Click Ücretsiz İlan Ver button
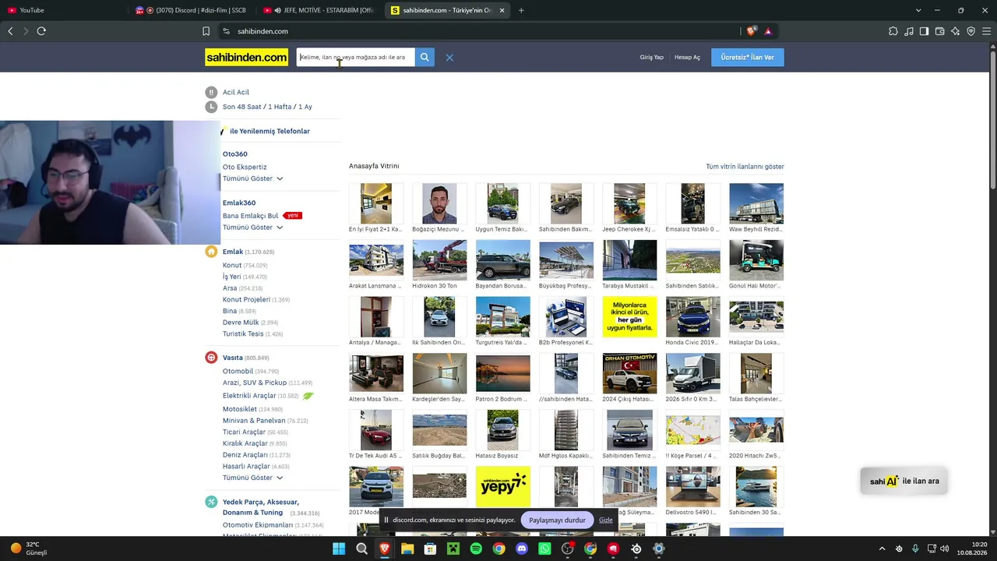997x561 pixels. coord(748,58)
